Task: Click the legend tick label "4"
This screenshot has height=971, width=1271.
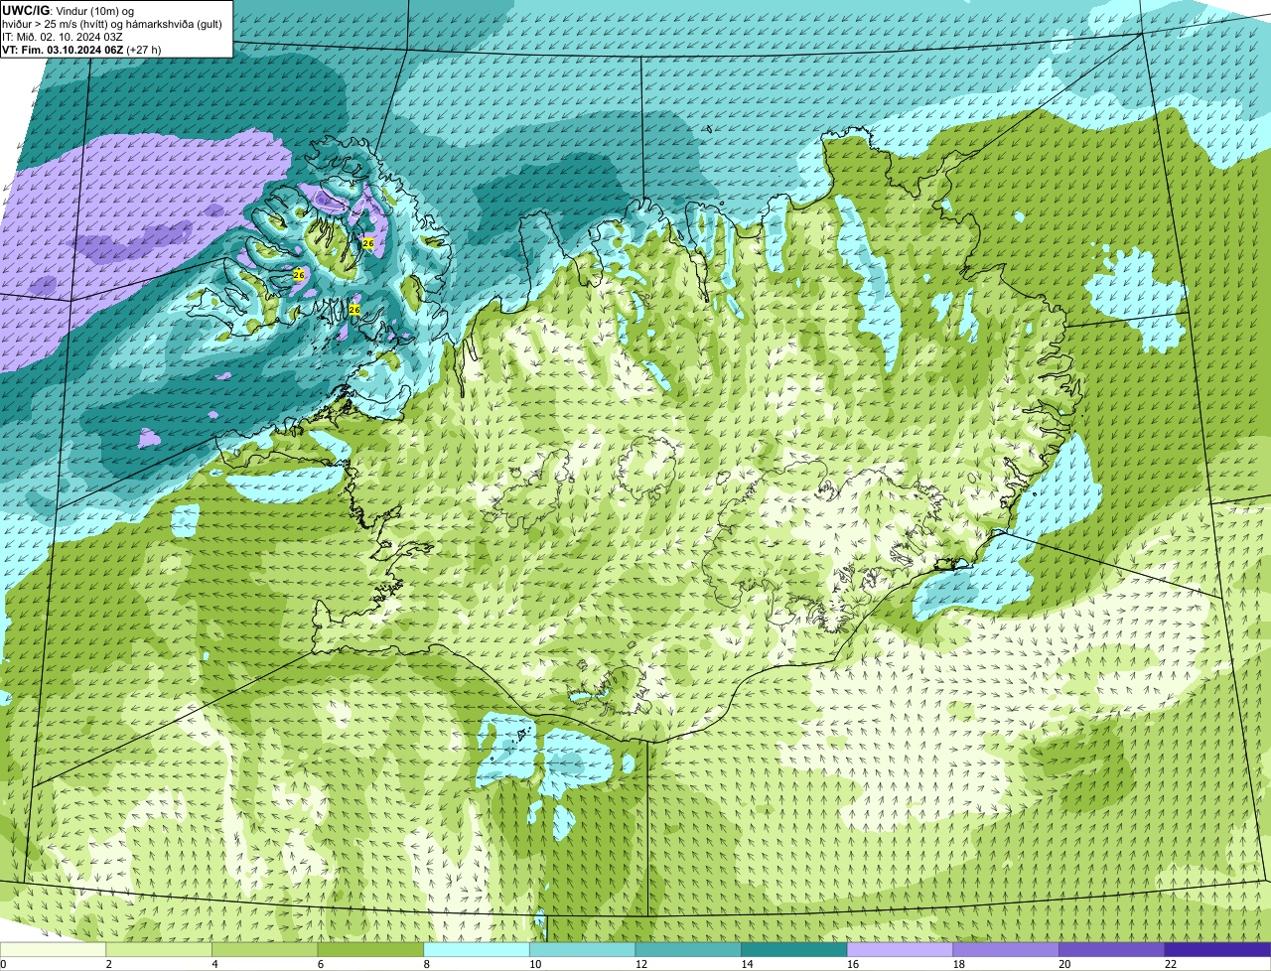Action: pos(214,964)
